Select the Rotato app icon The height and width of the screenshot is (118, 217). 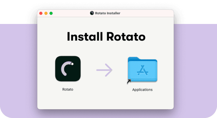68,69
